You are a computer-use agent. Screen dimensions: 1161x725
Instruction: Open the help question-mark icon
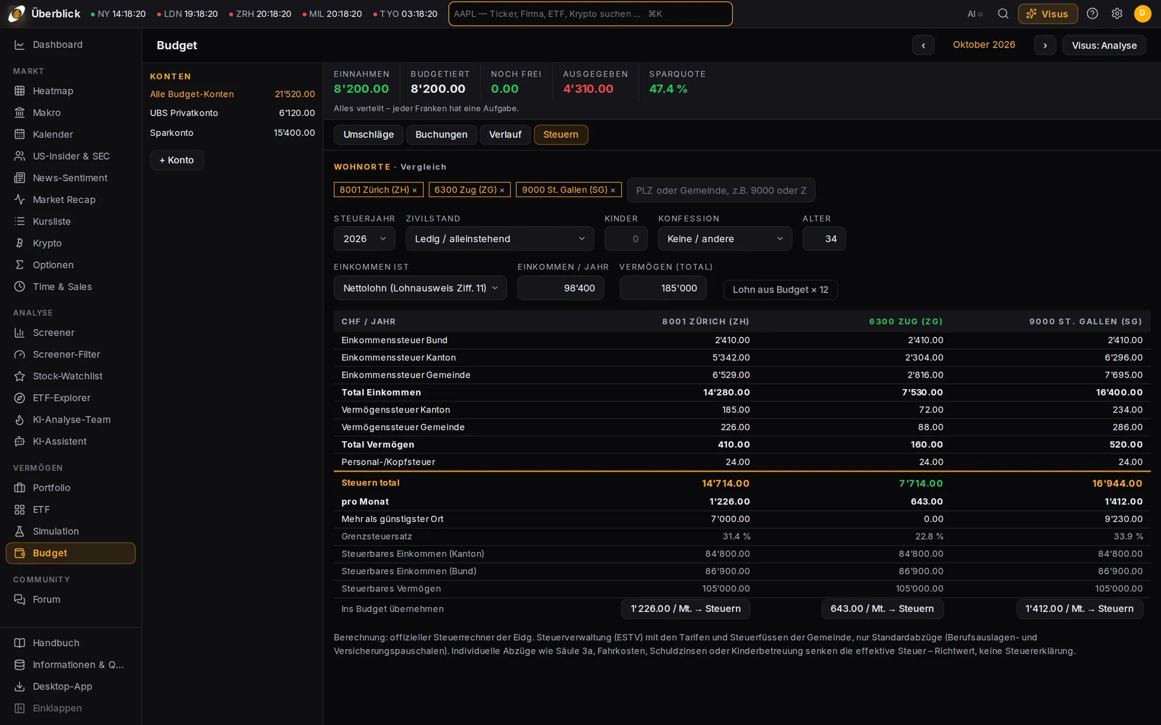(x=1092, y=14)
